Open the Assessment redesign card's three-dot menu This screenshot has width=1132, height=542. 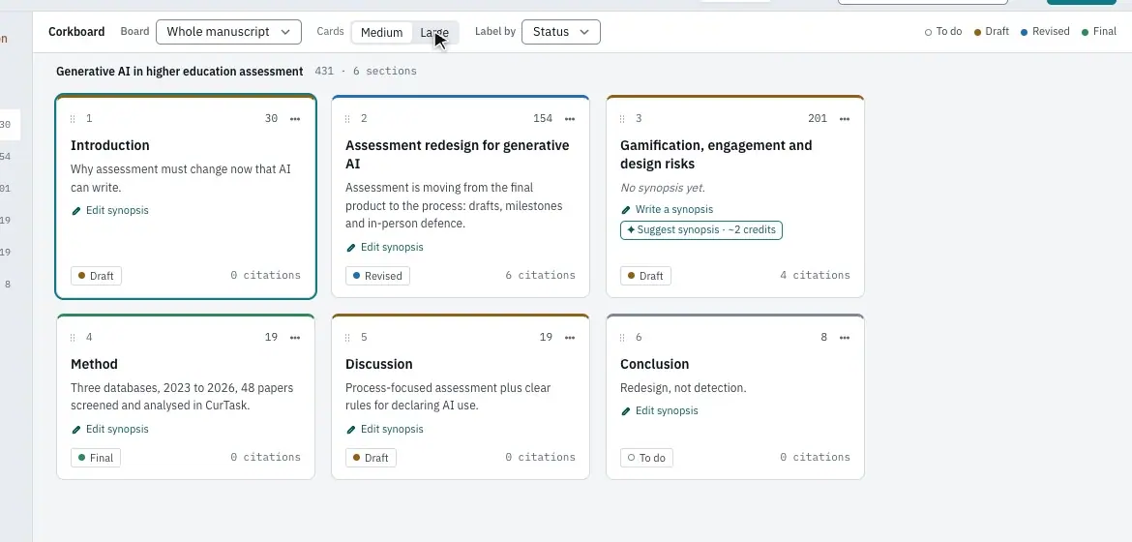570,118
